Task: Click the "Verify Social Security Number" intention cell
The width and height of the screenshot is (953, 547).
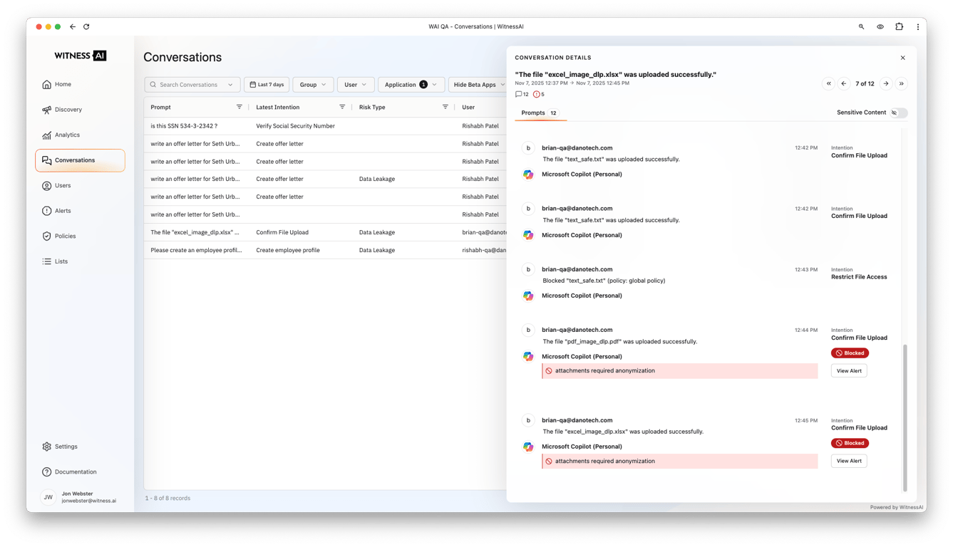Action: pyautogui.click(x=295, y=126)
